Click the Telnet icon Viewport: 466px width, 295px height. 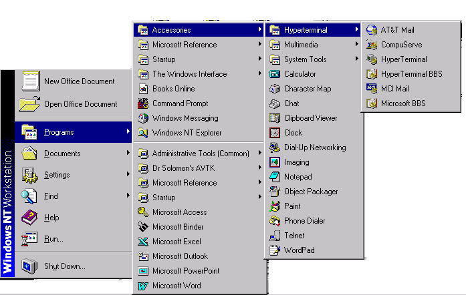275,236
